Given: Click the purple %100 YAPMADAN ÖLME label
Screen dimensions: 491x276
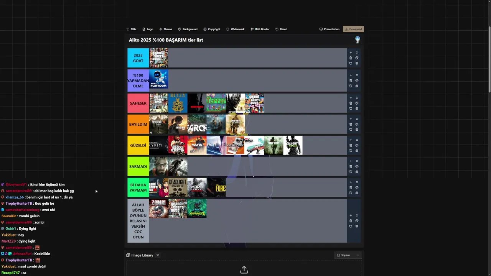Looking at the screenshot, I should (x=138, y=80).
